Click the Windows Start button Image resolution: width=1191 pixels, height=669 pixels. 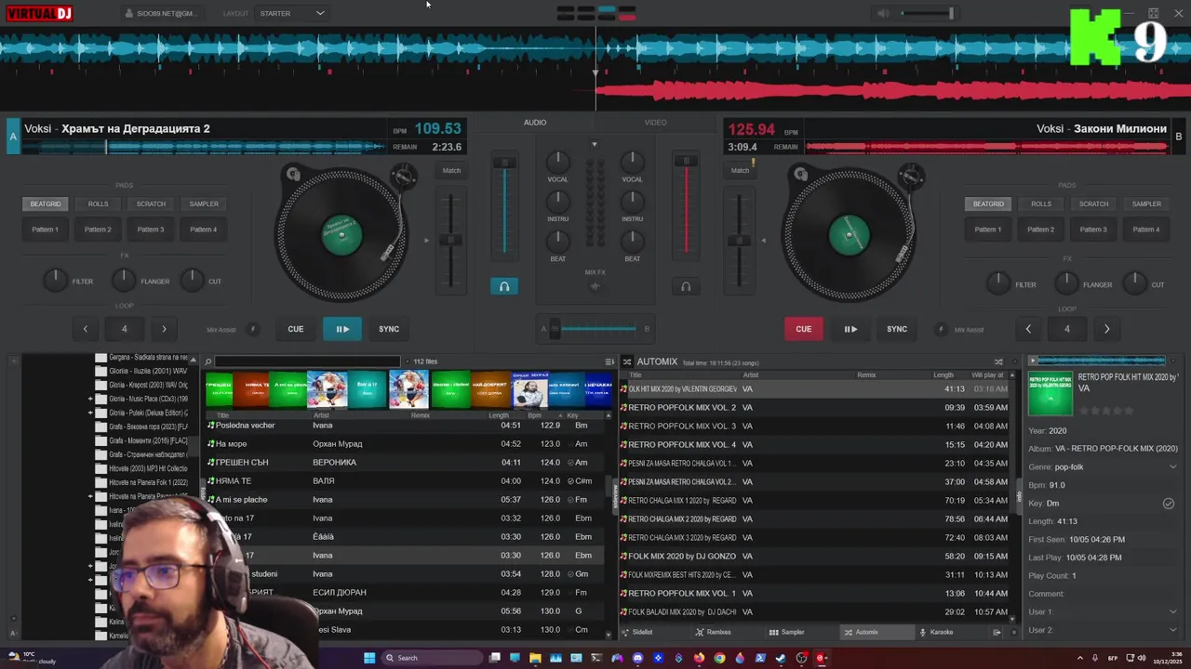point(369,658)
